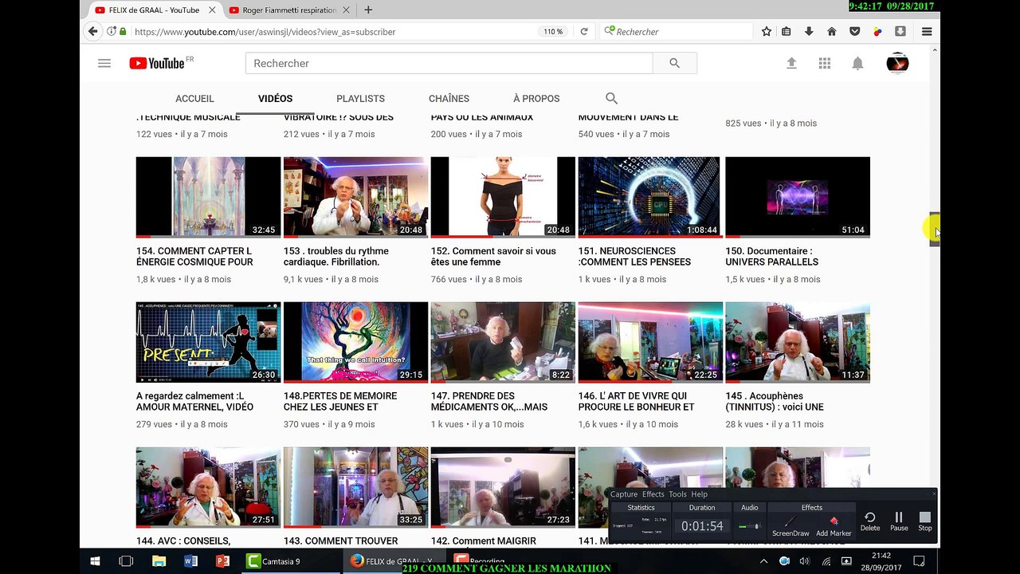This screenshot has height=574, width=1020.
Task: Focus the Firefox Rechercher search box
Action: pyautogui.click(x=677, y=31)
